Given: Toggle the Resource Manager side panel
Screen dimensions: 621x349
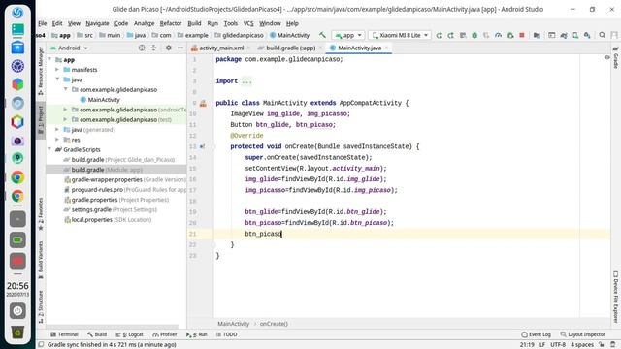Looking at the screenshot, I should click(41, 71).
